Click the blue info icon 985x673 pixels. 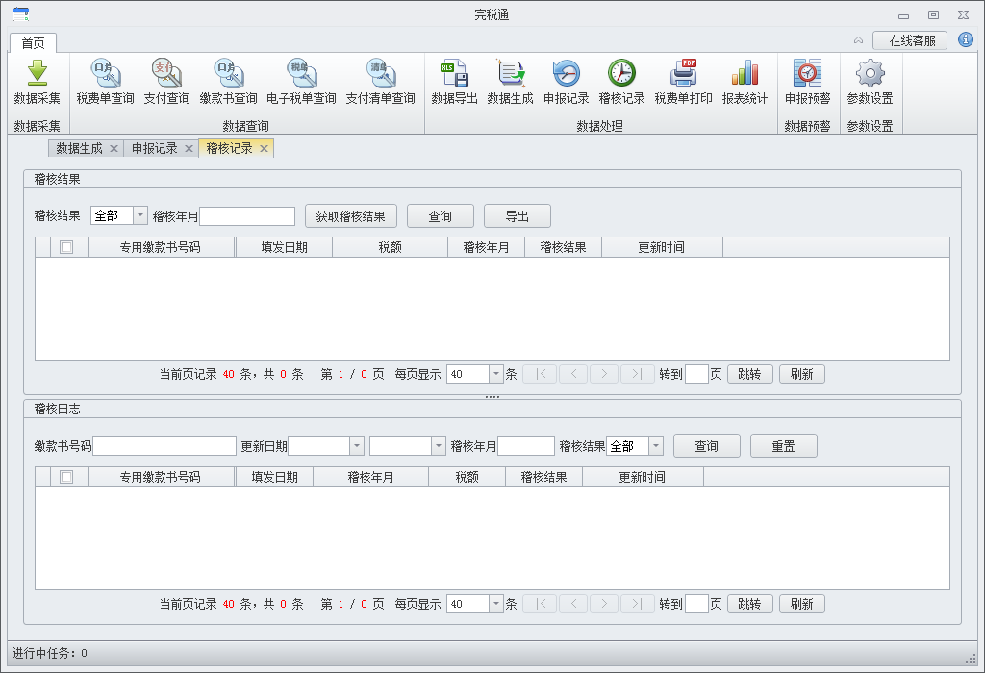966,40
